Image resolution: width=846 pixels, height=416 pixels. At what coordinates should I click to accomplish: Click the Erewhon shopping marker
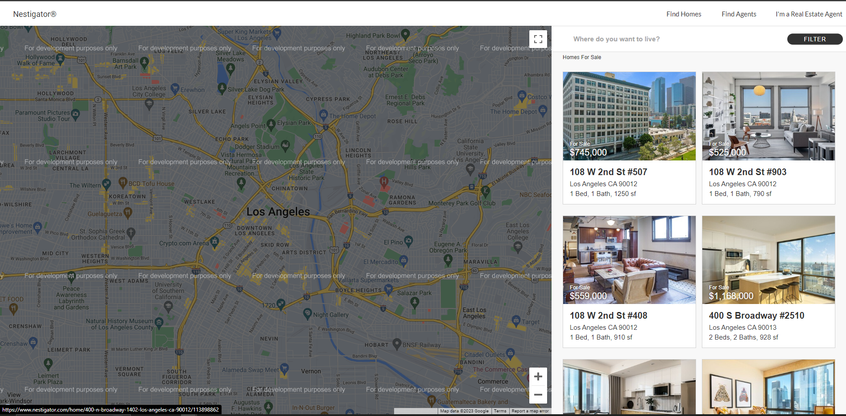click(175, 88)
